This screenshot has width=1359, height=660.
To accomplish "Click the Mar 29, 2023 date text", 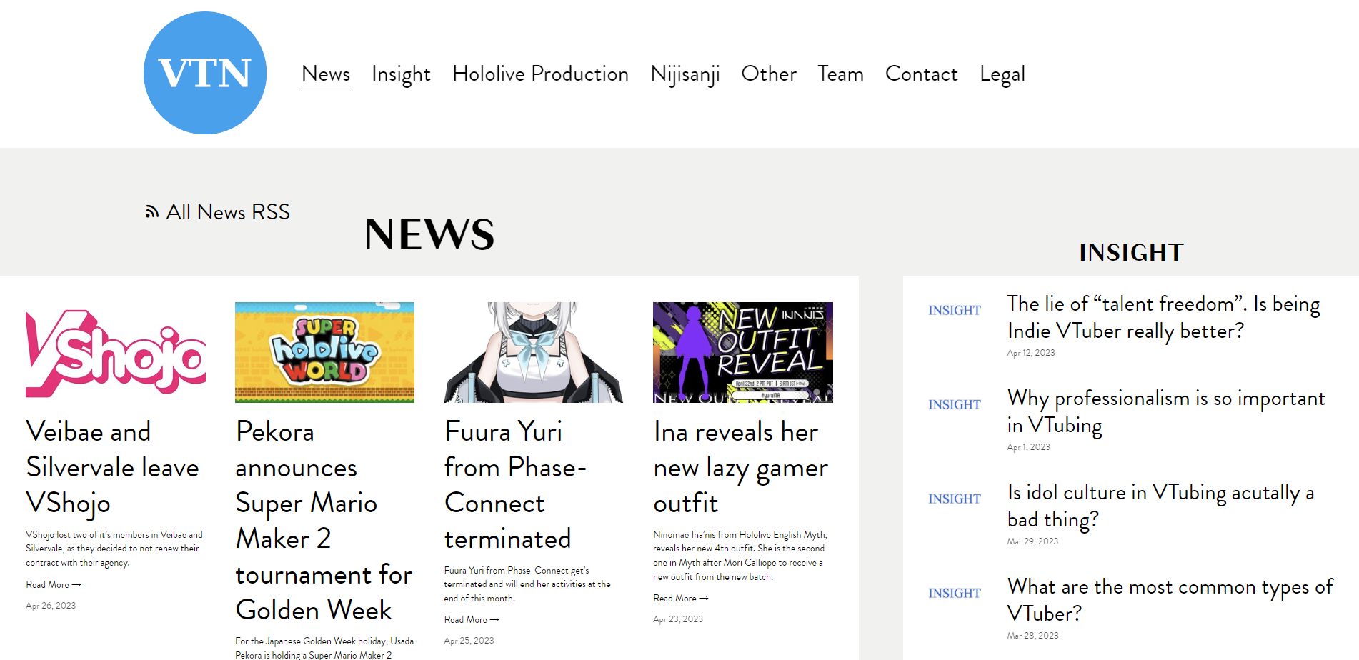I will point(1032,541).
